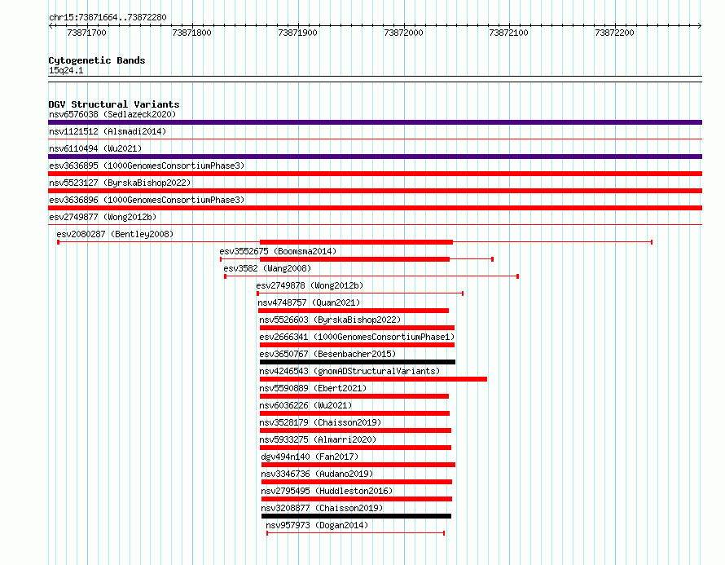Click the purple bar under nsv6576038
The image size is (725, 565).
[375, 122]
